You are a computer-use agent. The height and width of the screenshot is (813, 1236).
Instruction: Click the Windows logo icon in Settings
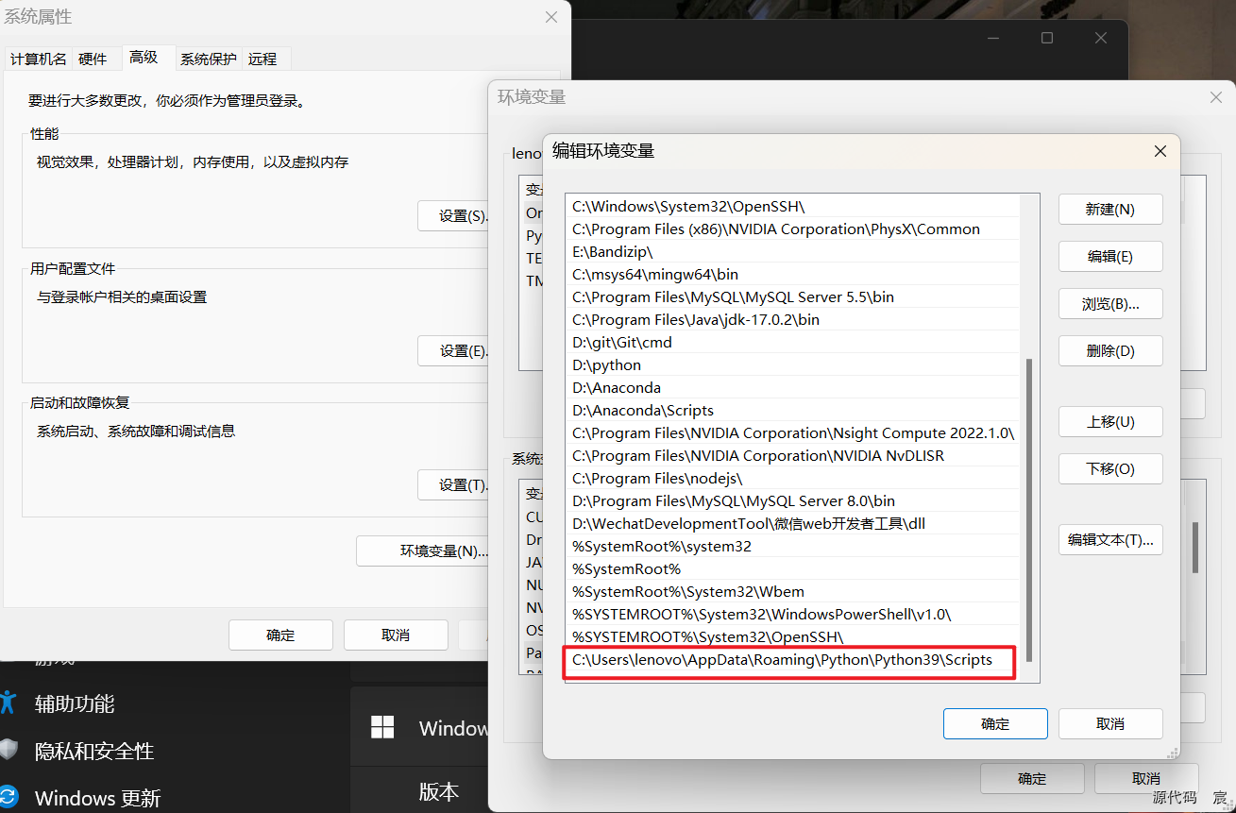click(382, 727)
